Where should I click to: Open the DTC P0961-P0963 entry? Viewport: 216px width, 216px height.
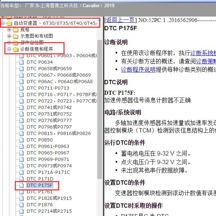click(48, 147)
